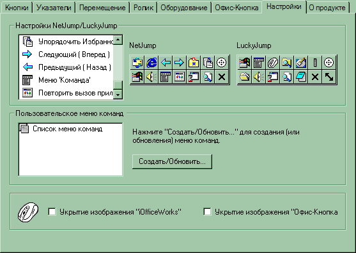356x253 pixels.
Task: Select the pencil tablet icon in LuckyJump grid
Action: tap(301, 63)
